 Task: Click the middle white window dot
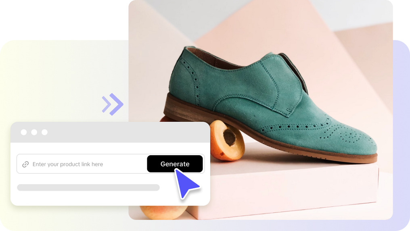tap(34, 132)
